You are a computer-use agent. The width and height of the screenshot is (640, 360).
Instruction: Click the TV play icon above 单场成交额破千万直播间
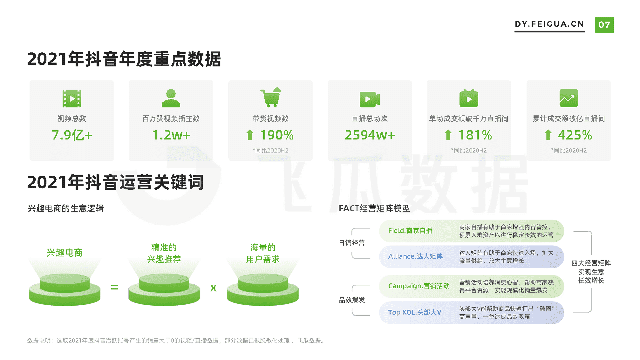coord(469,98)
